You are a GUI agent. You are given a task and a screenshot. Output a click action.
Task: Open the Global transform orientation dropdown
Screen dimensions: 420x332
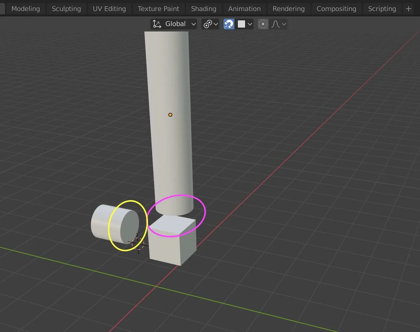[174, 24]
